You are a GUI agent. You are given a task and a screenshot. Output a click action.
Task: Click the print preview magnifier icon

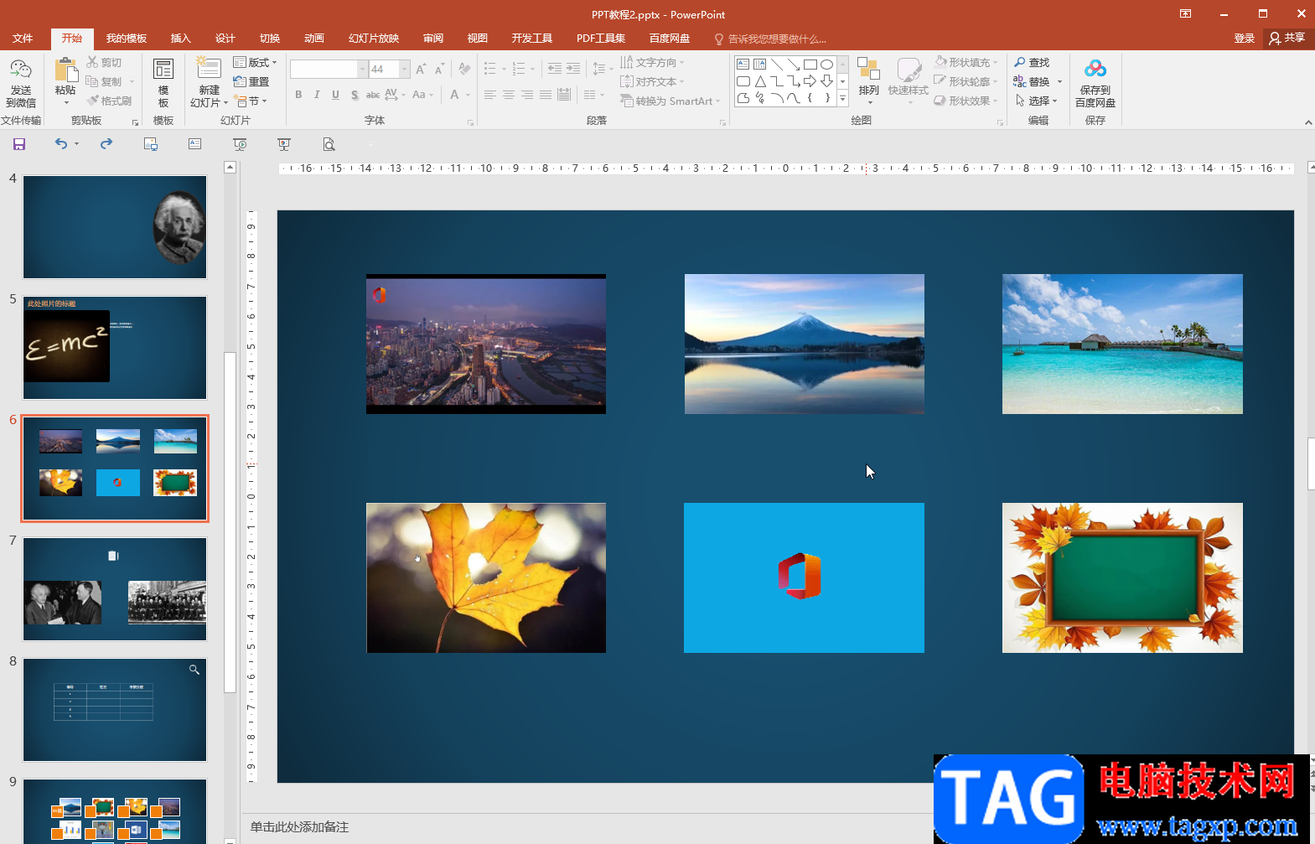pos(329,144)
